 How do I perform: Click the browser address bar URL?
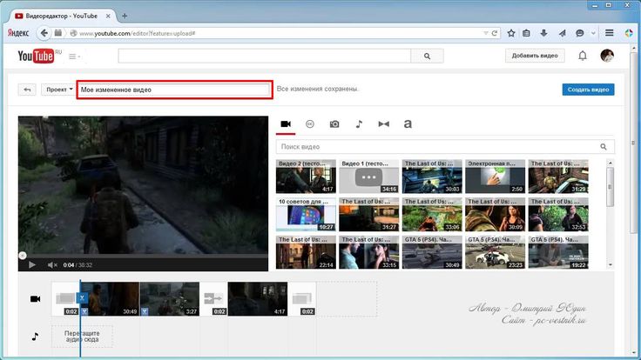coord(137,33)
